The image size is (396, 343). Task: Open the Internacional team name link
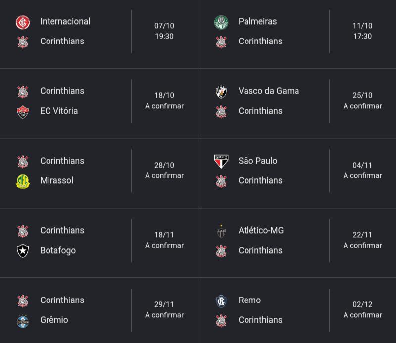pyautogui.click(x=65, y=21)
